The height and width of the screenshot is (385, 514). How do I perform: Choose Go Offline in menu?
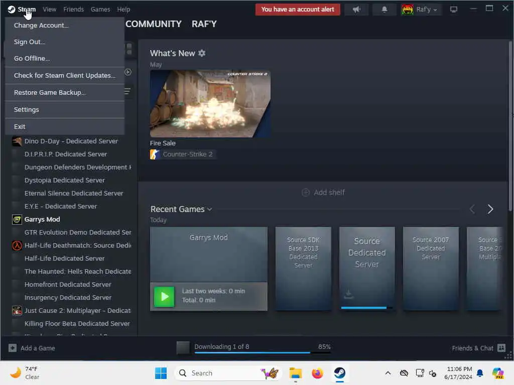pos(65,58)
